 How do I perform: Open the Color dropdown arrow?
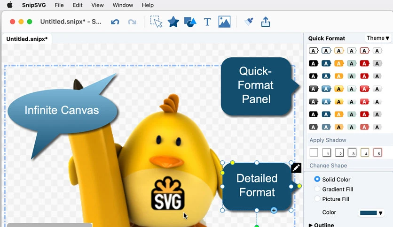[380, 213]
